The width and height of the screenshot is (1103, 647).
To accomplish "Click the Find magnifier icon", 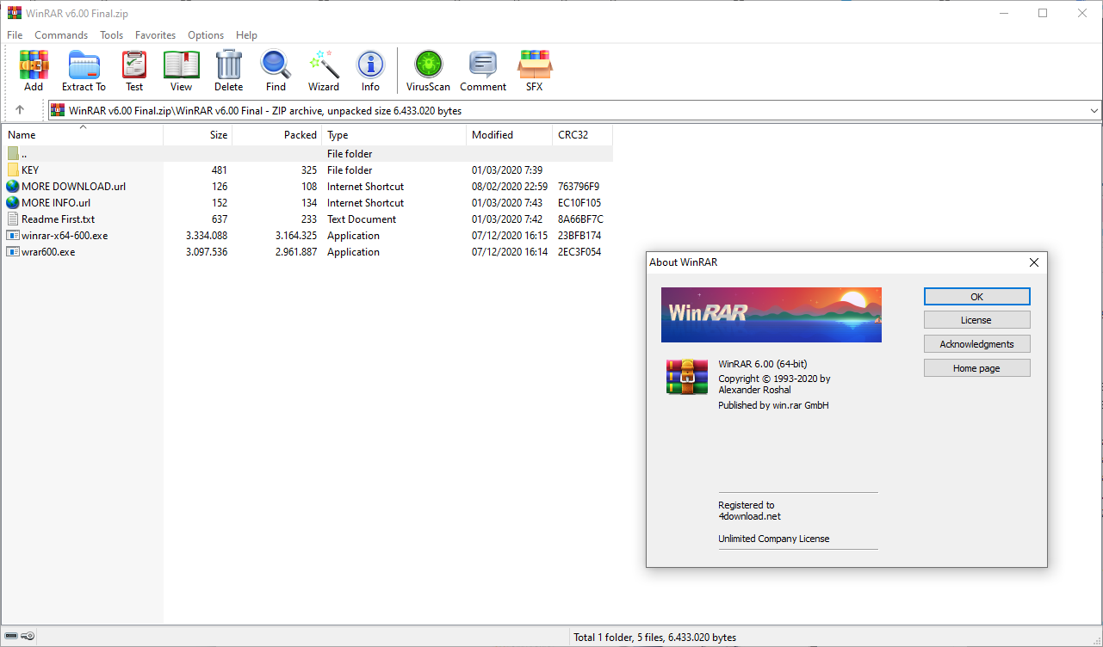I will click(276, 65).
